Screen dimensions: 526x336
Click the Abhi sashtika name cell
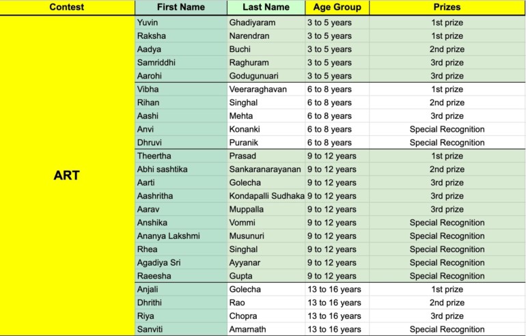pos(181,169)
